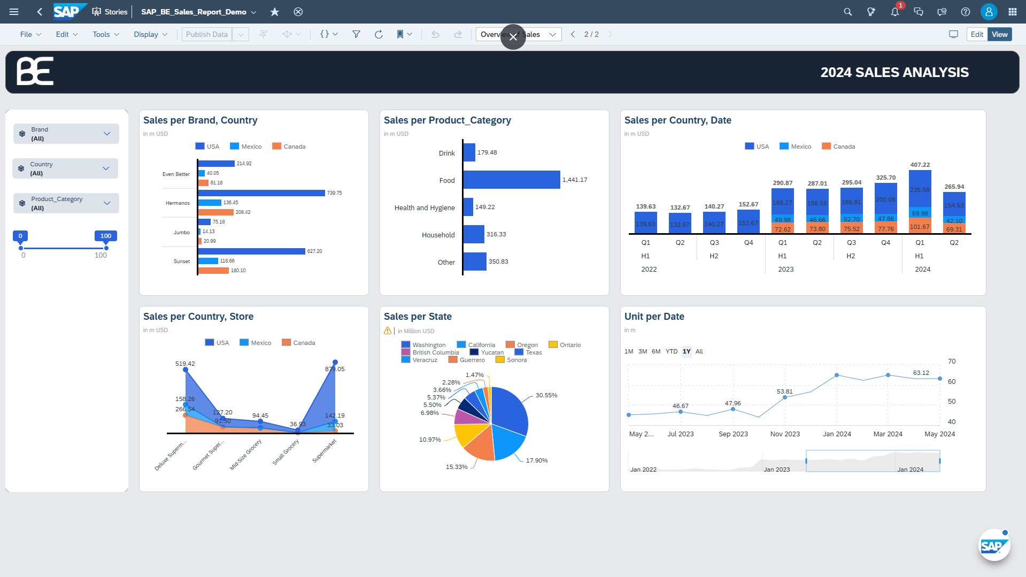The image size is (1026, 577).
Task: Open the discussions chat icon
Action: click(x=919, y=12)
